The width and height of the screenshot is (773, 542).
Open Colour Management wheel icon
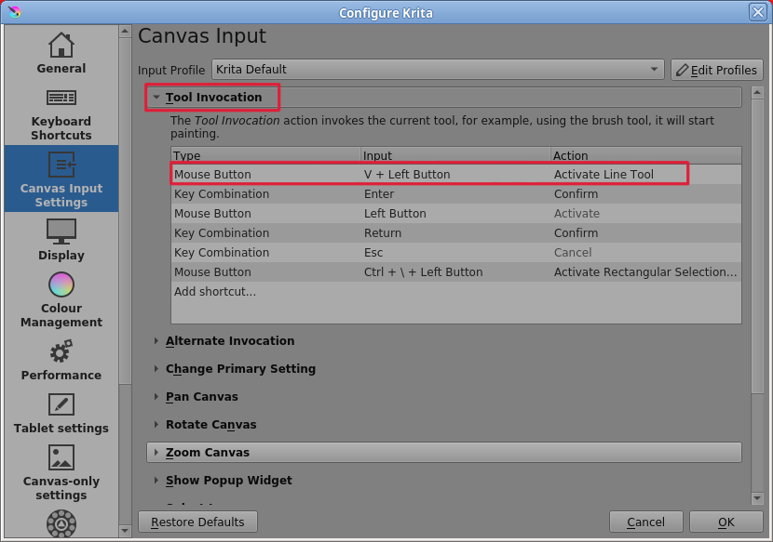(61, 284)
